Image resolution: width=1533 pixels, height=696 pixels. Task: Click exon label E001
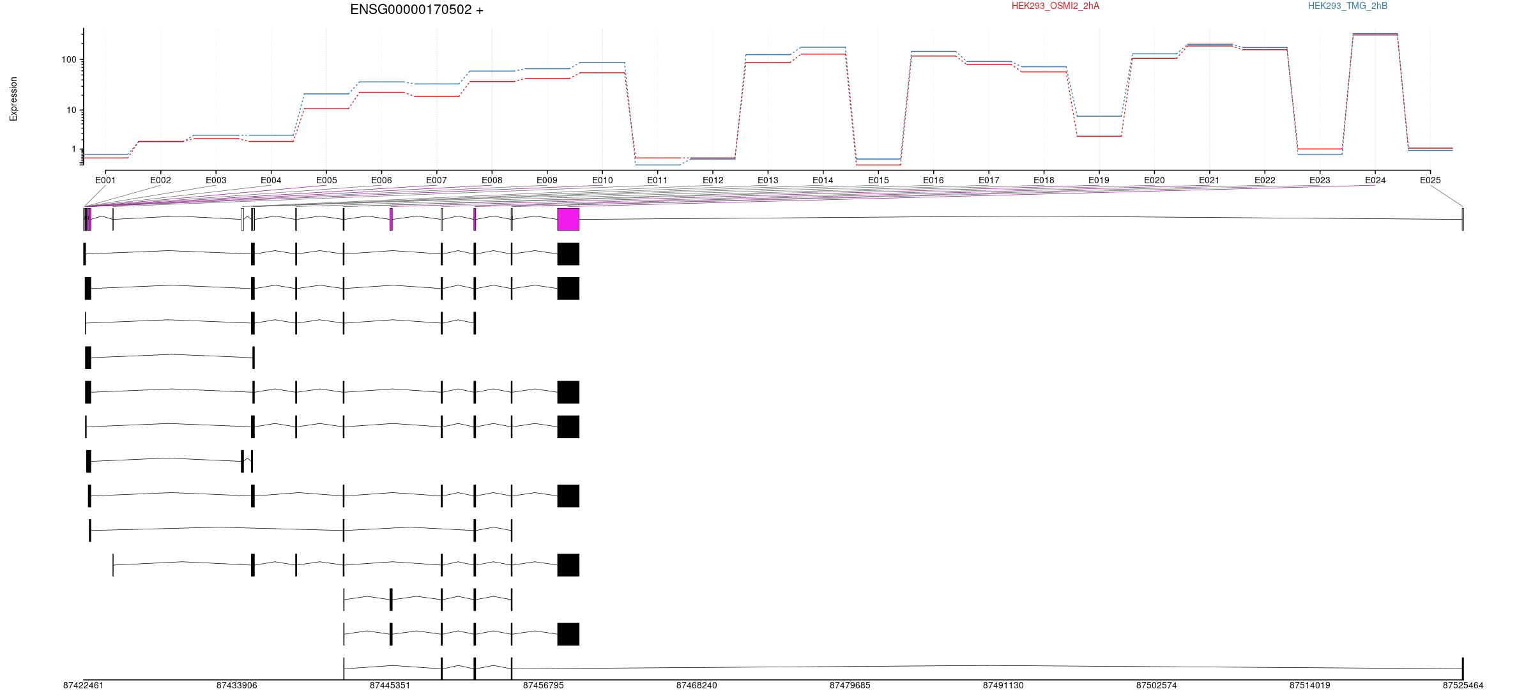[x=105, y=180]
